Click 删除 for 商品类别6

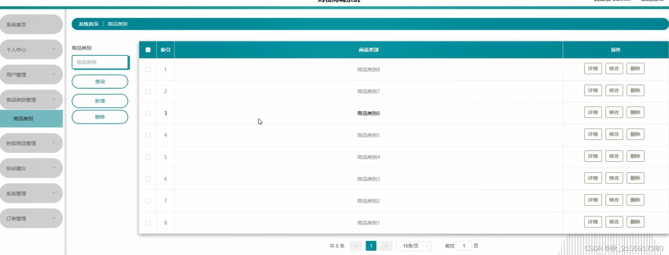pyautogui.click(x=635, y=112)
